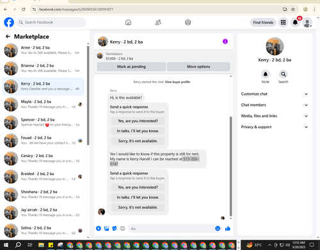Viewport: 320px width, 250px height.
Task: Mute the Kerry conversation
Action: coord(266,74)
